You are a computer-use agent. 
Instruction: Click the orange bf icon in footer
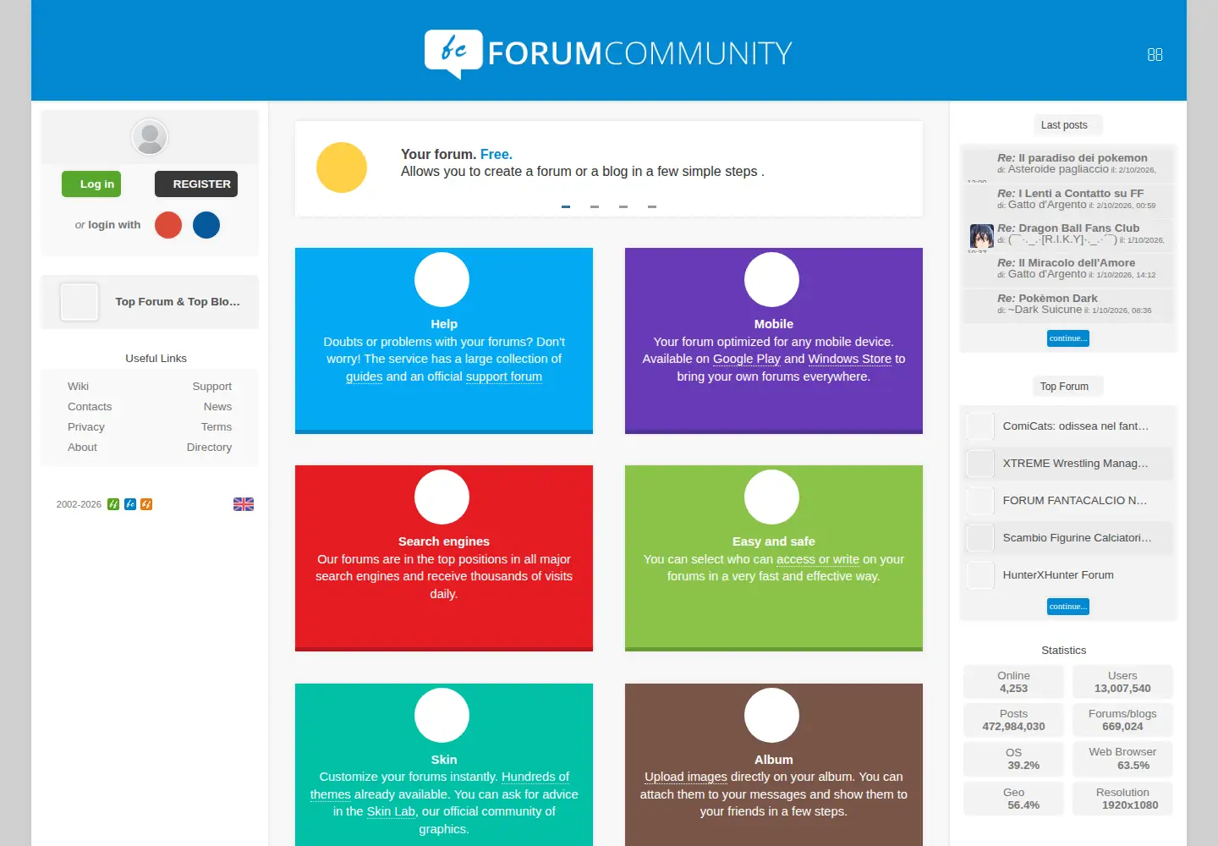146,504
